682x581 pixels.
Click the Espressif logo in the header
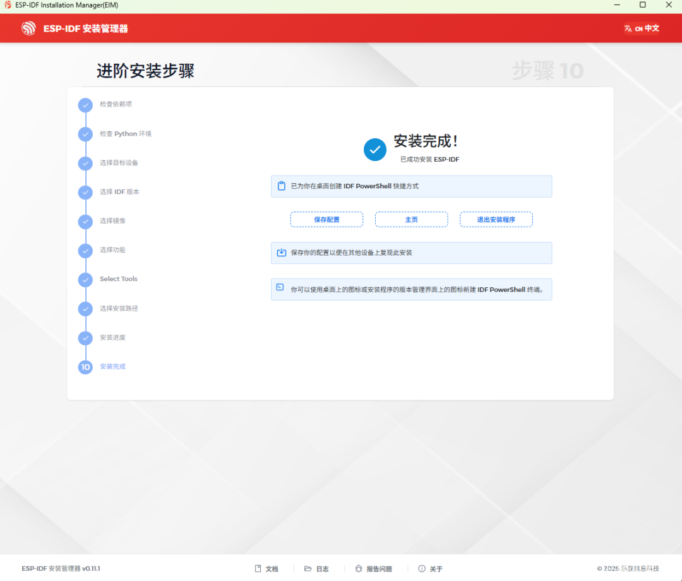click(x=28, y=28)
